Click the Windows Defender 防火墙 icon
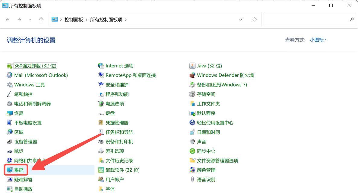This screenshot has width=358, height=193. (x=192, y=75)
